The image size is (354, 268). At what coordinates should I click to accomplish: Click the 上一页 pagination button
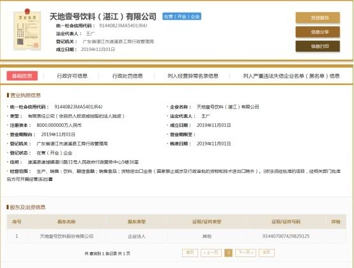pyautogui.click(x=211, y=253)
